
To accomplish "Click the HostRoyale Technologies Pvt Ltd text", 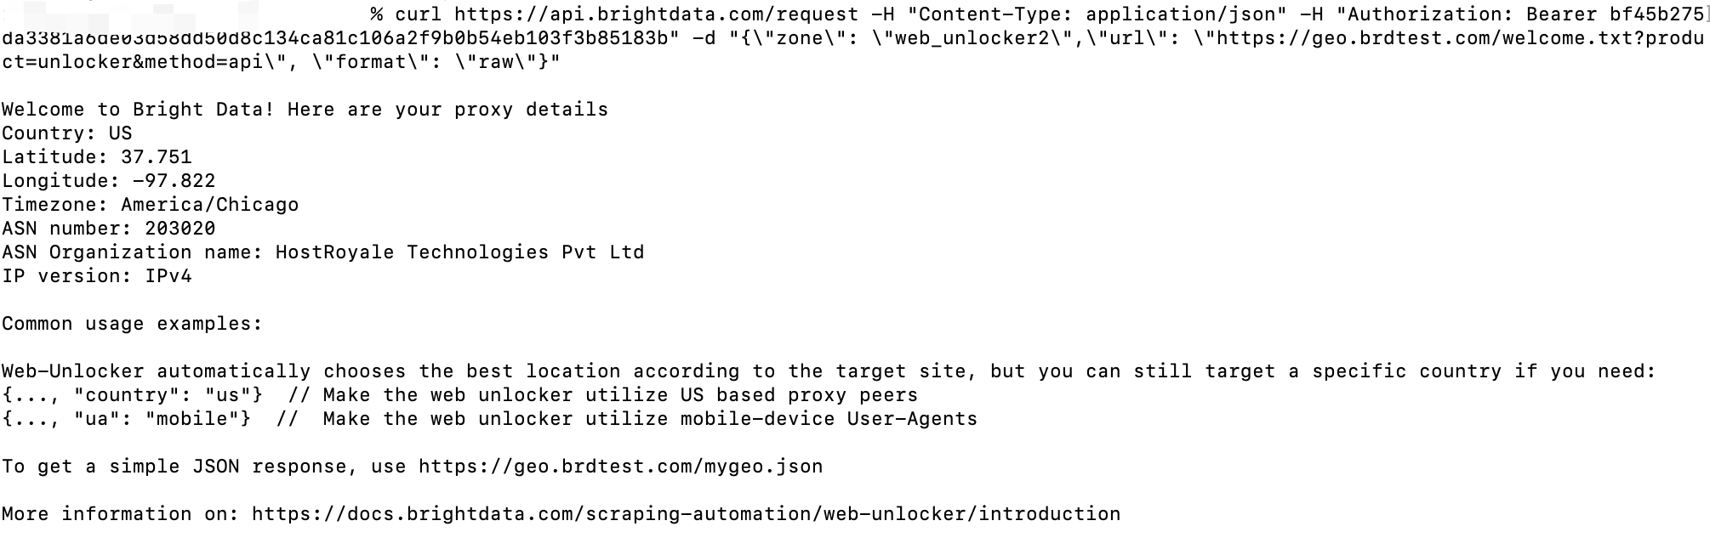I will (x=459, y=252).
